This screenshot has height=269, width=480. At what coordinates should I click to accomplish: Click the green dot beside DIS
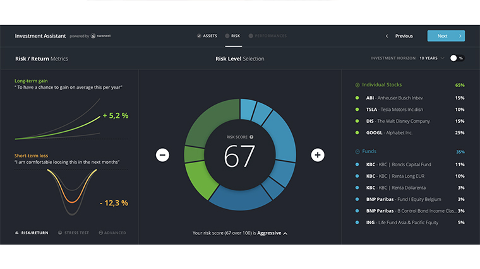coord(357,121)
